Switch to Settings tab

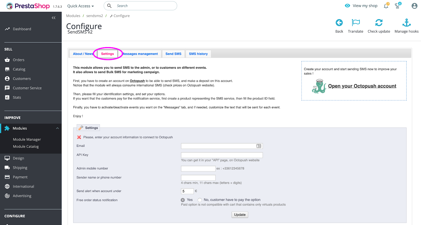(107, 54)
